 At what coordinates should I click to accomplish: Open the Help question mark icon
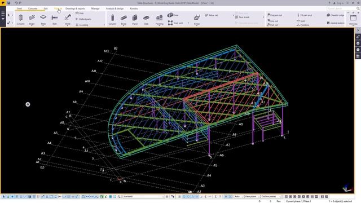(x=329, y=3)
